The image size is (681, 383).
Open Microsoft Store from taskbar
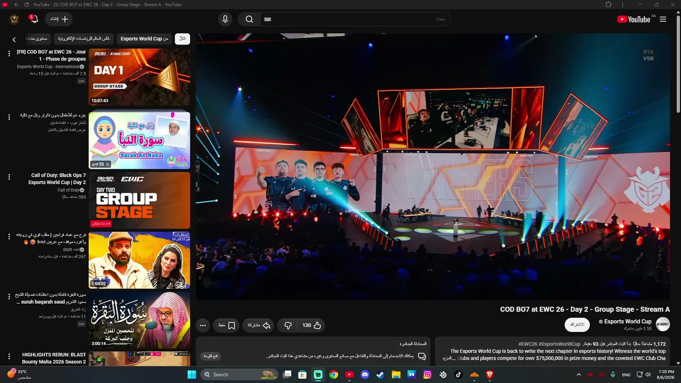coord(302,374)
